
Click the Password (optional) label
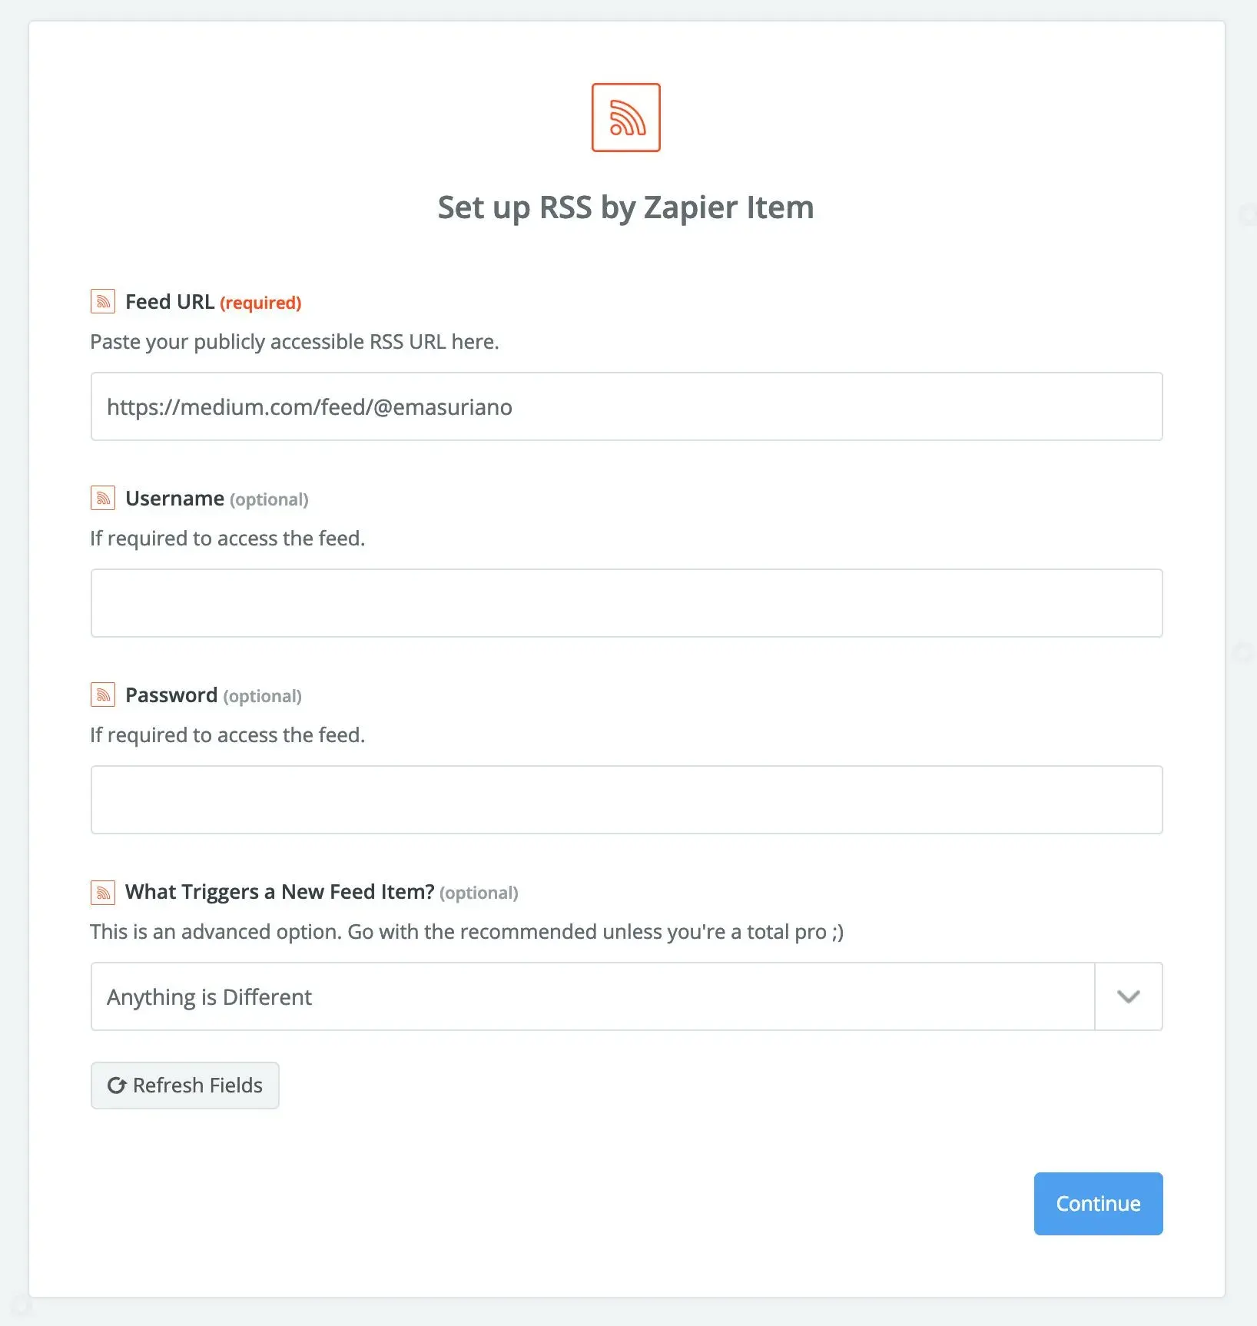(214, 695)
